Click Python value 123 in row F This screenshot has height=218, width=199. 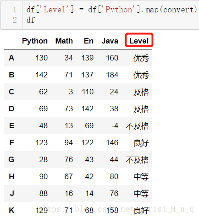pyautogui.click(x=42, y=142)
